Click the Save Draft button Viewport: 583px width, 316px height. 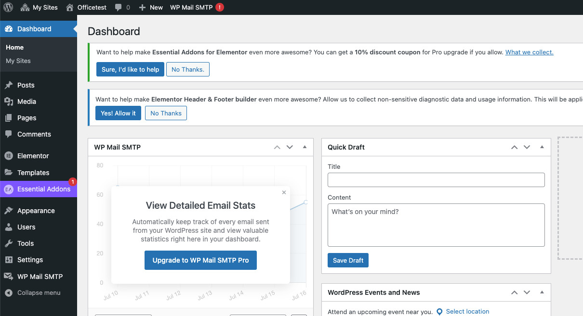[x=348, y=260]
